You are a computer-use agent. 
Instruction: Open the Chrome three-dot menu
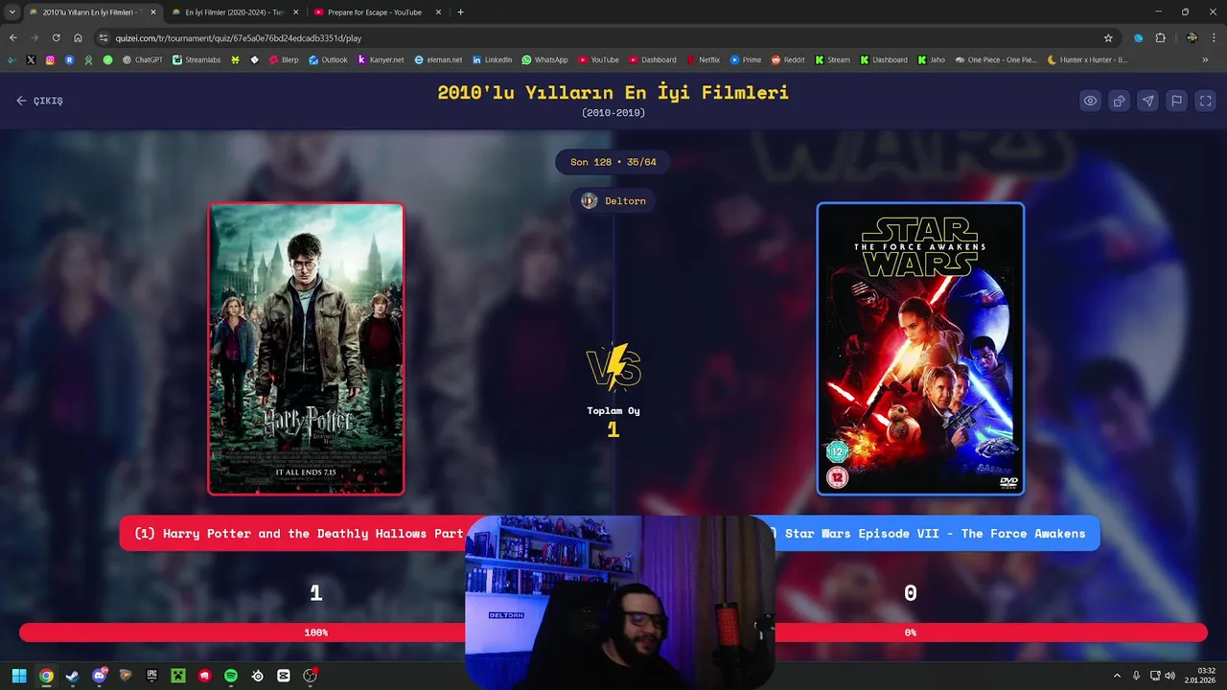click(x=1214, y=38)
